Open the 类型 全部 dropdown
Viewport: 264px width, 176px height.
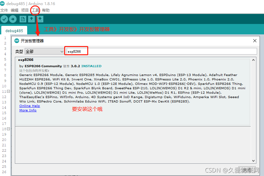point(45,51)
